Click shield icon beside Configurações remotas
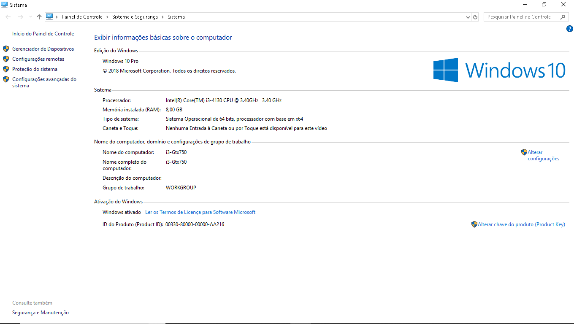Viewport: 574px width, 324px height. click(x=6, y=59)
